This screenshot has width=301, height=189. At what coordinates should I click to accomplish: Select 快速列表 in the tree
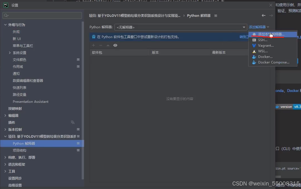click(19, 88)
